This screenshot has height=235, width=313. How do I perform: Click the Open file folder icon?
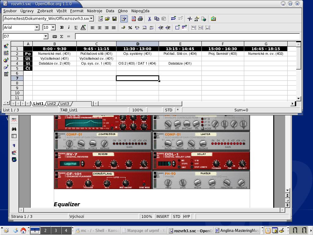tap(107, 19)
